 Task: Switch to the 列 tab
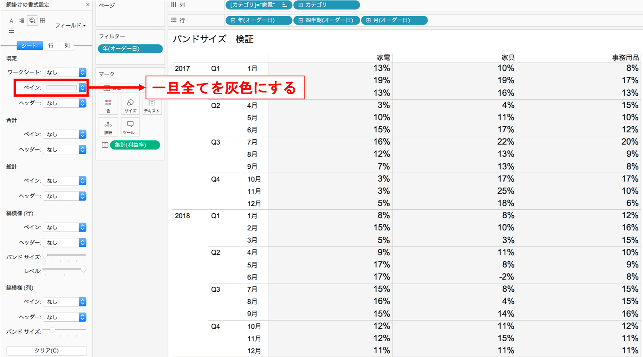[67, 46]
